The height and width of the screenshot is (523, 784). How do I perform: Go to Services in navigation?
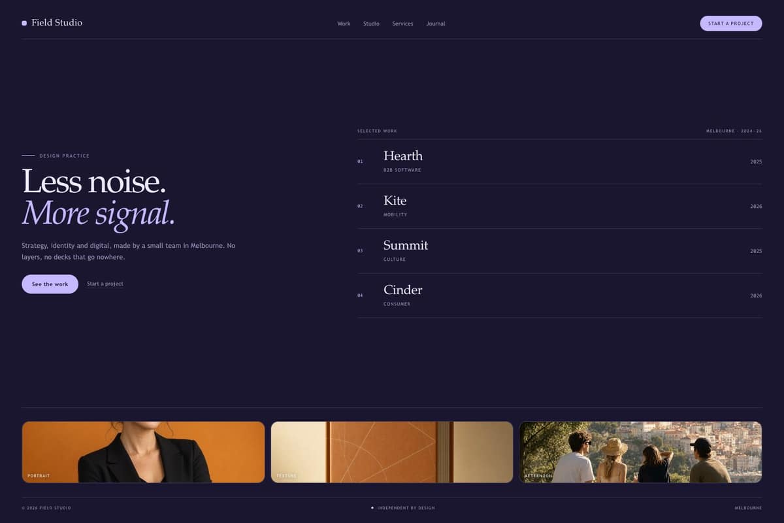click(402, 24)
